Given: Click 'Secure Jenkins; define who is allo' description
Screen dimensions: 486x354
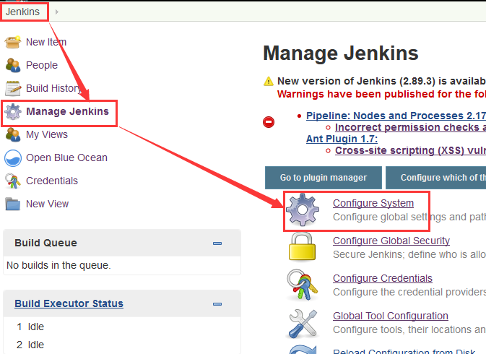Looking at the screenshot, I should pos(409,254).
